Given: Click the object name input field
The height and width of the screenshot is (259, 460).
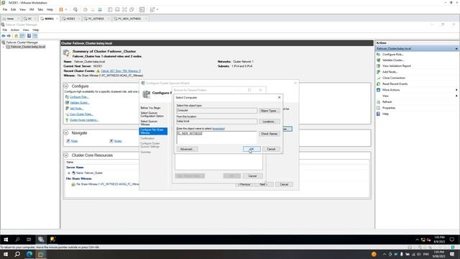Looking at the screenshot, I should pyautogui.click(x=216, y=137).
